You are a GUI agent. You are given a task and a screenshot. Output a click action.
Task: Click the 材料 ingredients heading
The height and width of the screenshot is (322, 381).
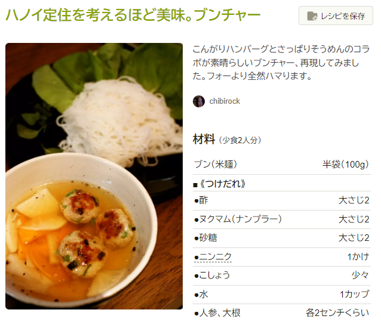[204, 140]
